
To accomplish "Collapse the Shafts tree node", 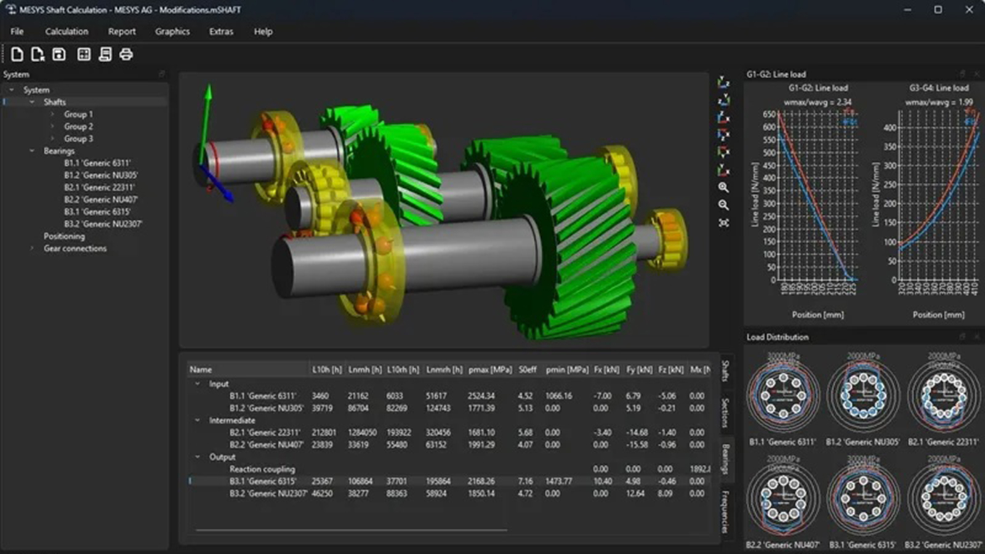I will tap(32, 102).
